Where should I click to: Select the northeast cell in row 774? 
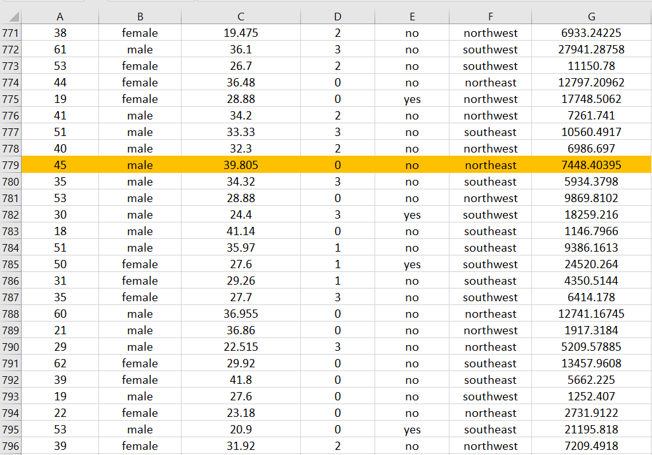click(490, 82)
